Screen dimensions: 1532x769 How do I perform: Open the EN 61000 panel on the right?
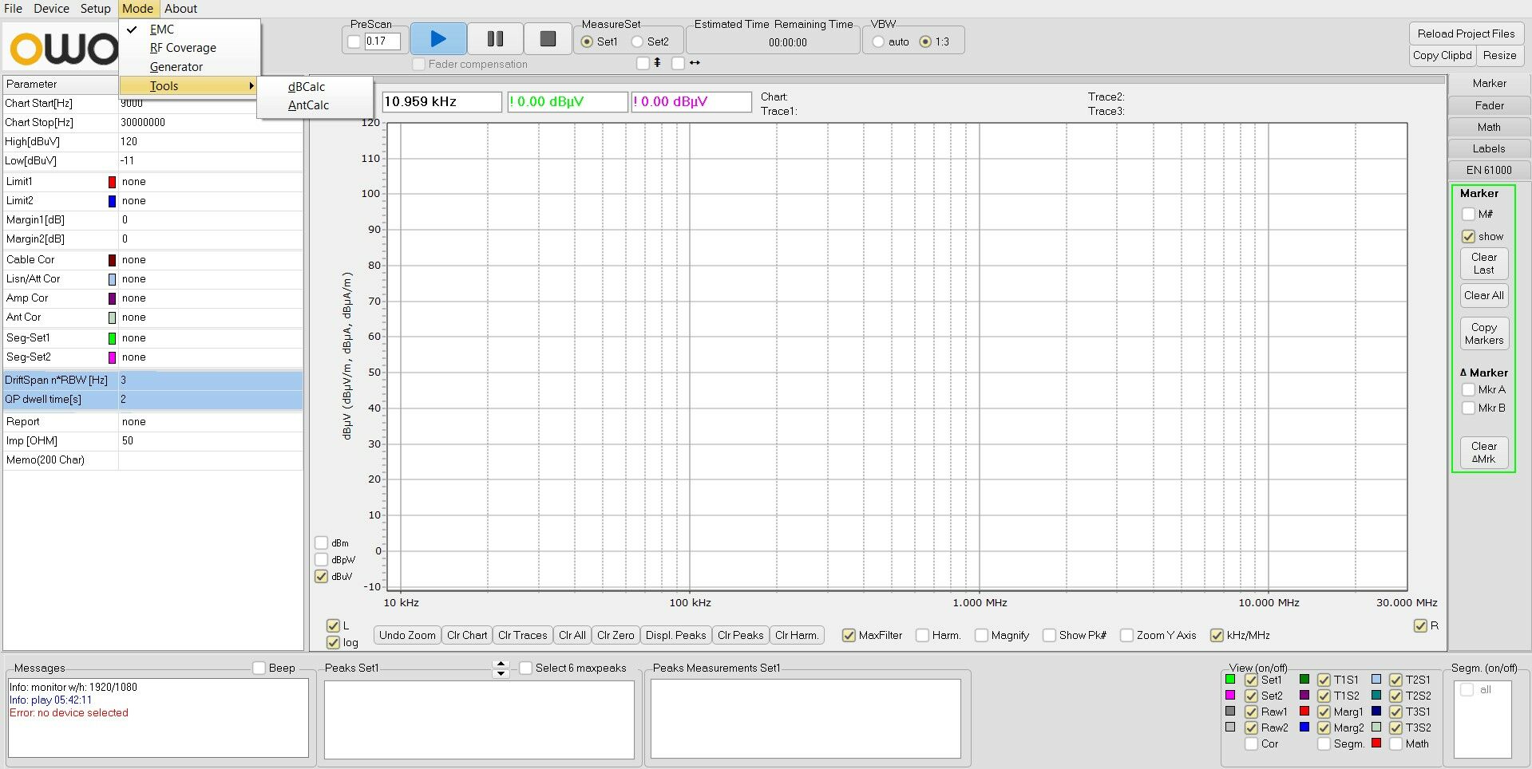point(1488,170)
